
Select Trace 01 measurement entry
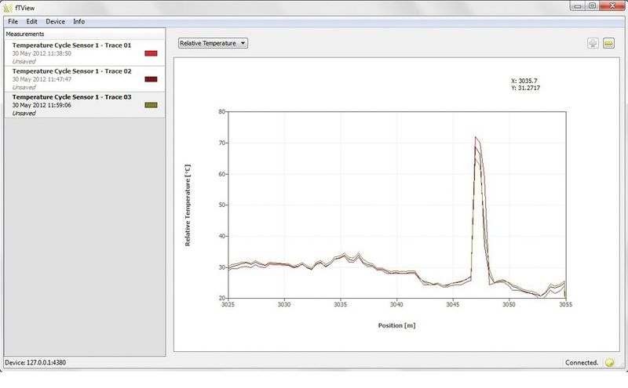click(71, 53)
